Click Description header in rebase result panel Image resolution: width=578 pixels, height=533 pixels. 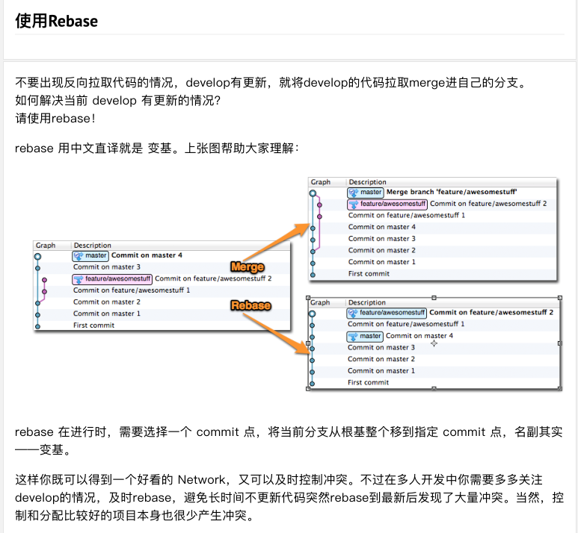click(367, 302)
